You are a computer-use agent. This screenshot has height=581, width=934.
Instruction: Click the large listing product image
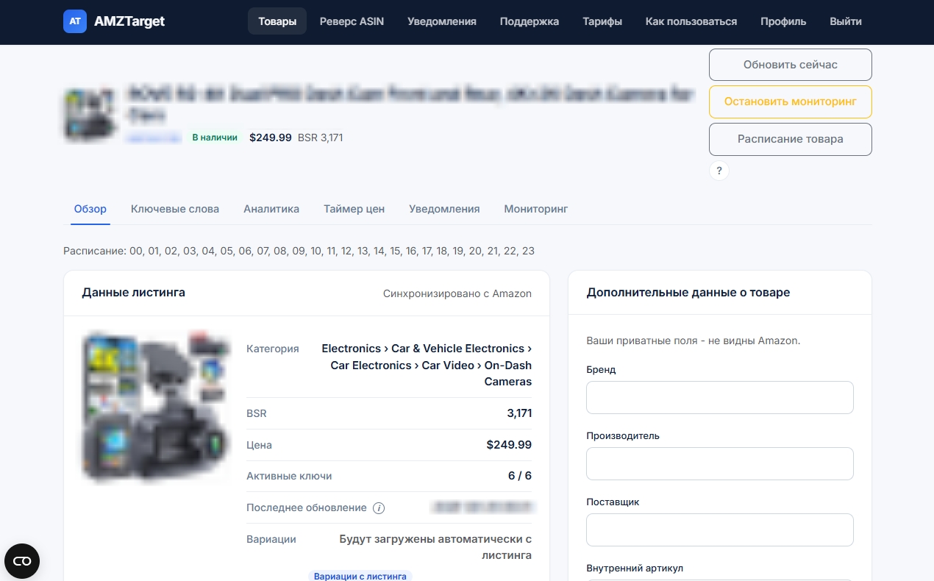coord(156,407)
